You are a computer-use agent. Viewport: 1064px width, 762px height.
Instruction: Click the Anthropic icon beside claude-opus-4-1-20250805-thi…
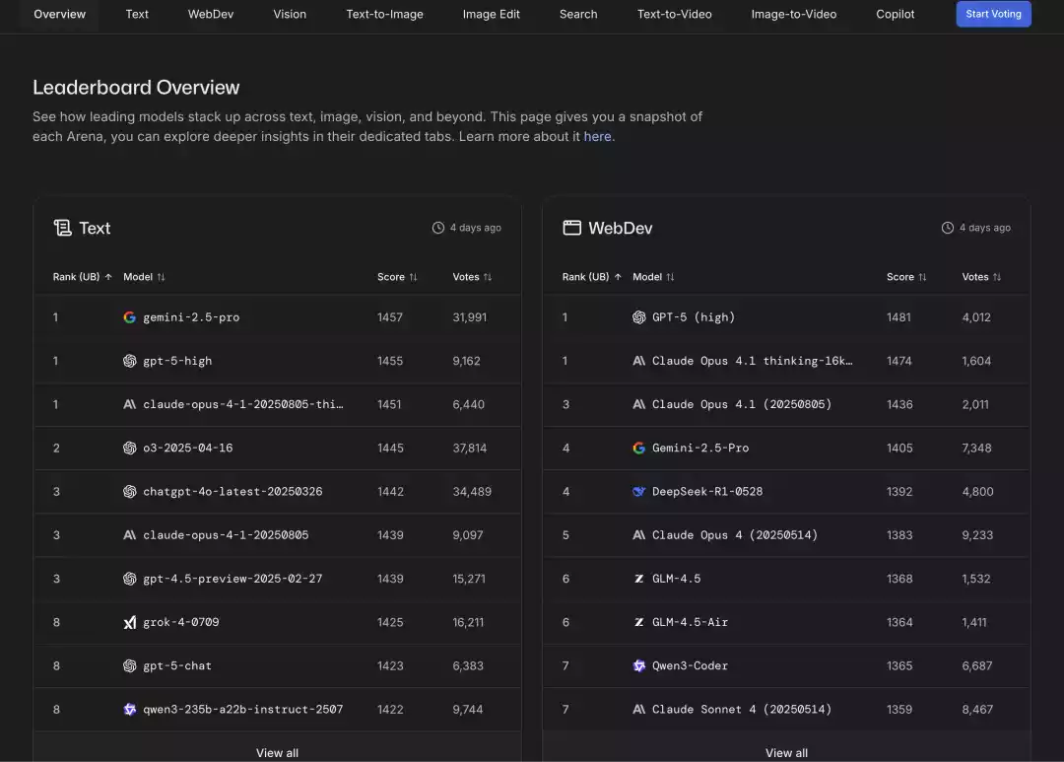130,404
